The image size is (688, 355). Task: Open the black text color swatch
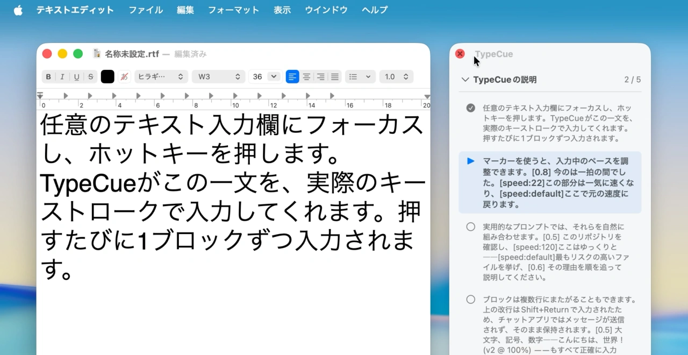pyautogui.click(x=107, y=77)
